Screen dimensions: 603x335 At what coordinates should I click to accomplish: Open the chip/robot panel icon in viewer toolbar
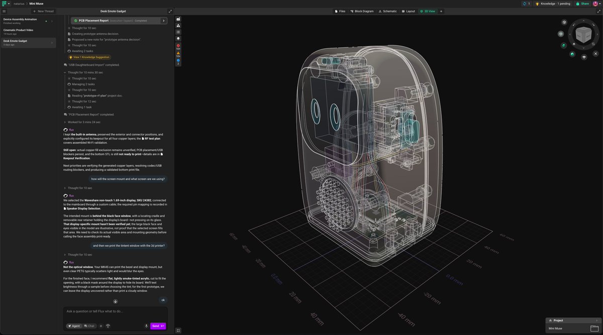(178, 19)
